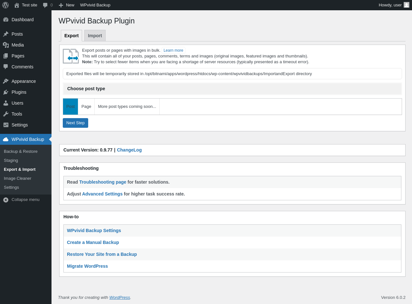Viewport: 412px width, 304px height.
Task: Collapse the sidebar menu
Action: [x=22, y=200]
